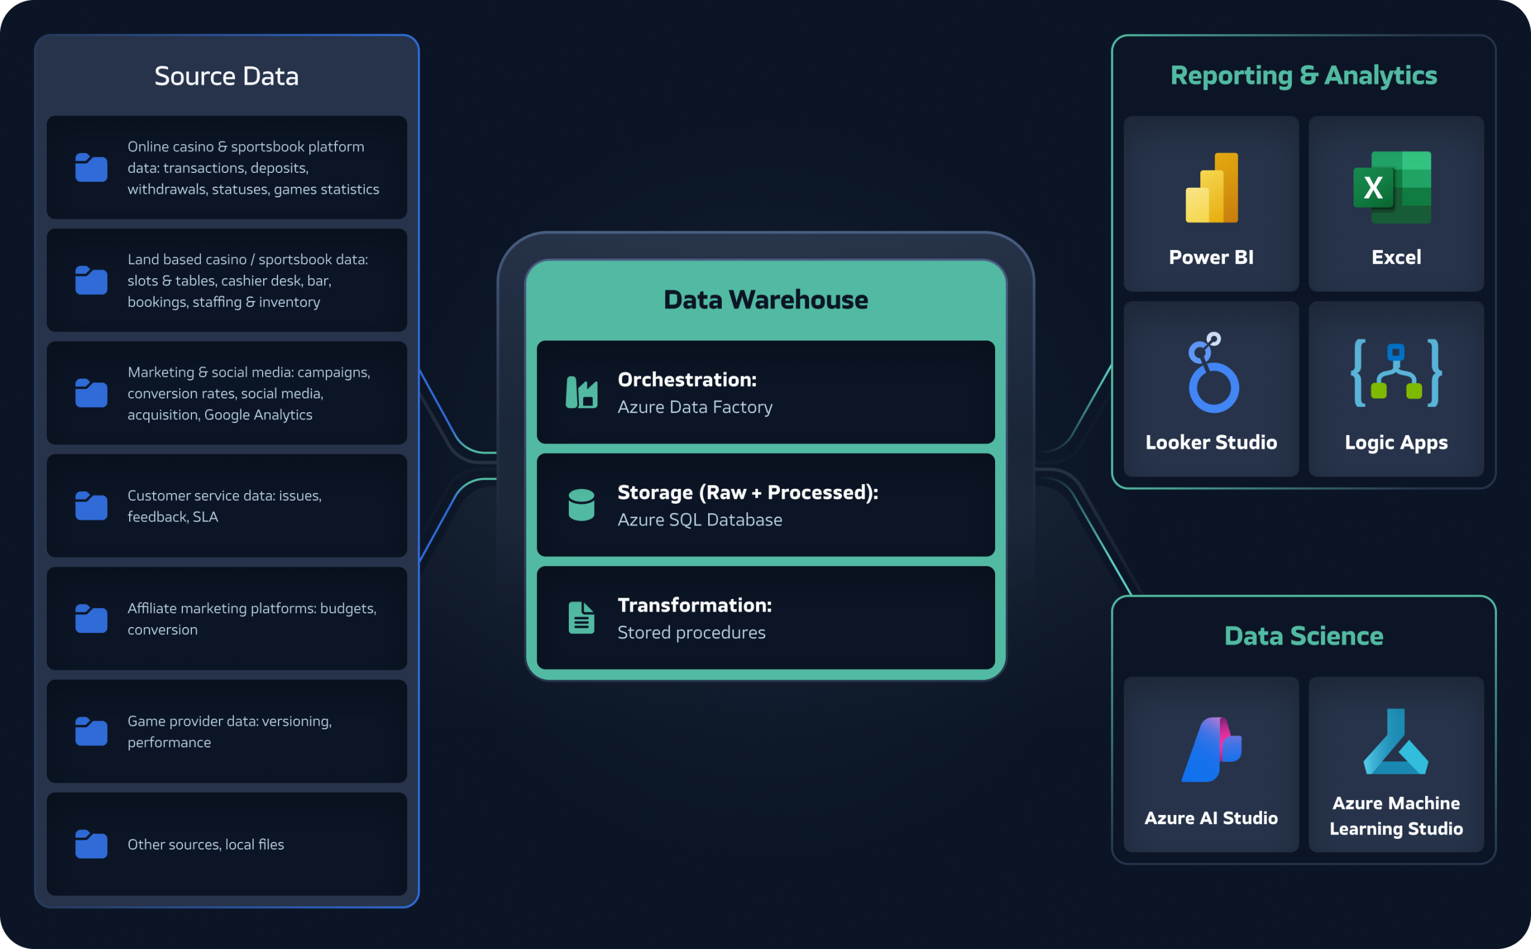Click the 'Power BI' label
This screenshot has width=1531, height=949.
1211,257
